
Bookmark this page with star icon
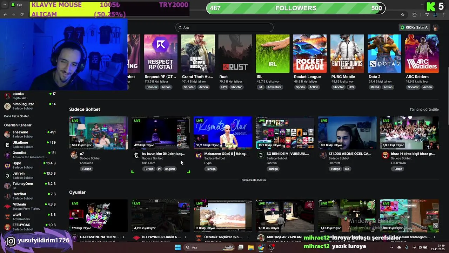tap(403, 14)
